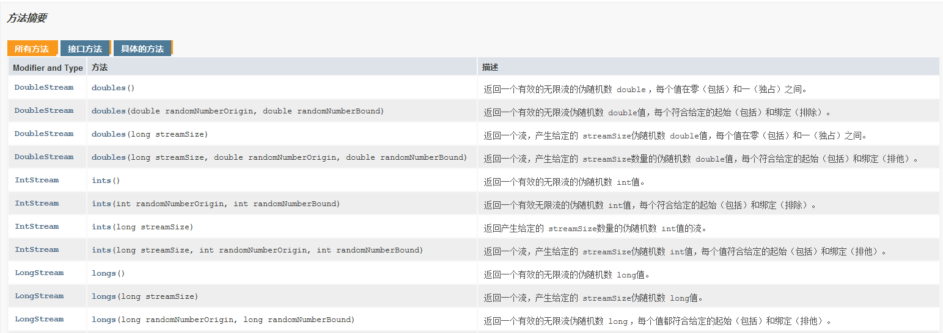943x333 pixels.
Task: Open the 具体的方法 tab
Action: pyautogui.click(x=142, y=49)
